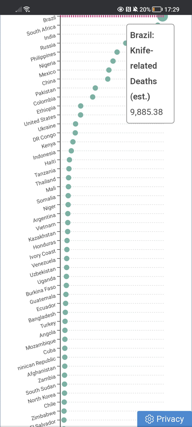This screenshot has width=192, height=427.
Task: Tap the clock showing 17:29
Action: click(173, 9)
